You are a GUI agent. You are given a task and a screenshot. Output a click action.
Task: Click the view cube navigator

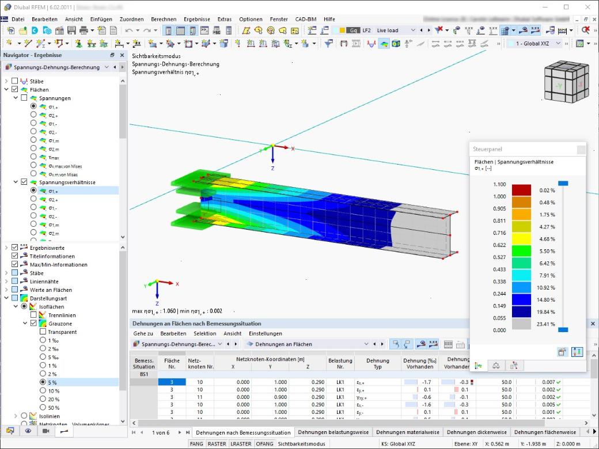point(566,81)
